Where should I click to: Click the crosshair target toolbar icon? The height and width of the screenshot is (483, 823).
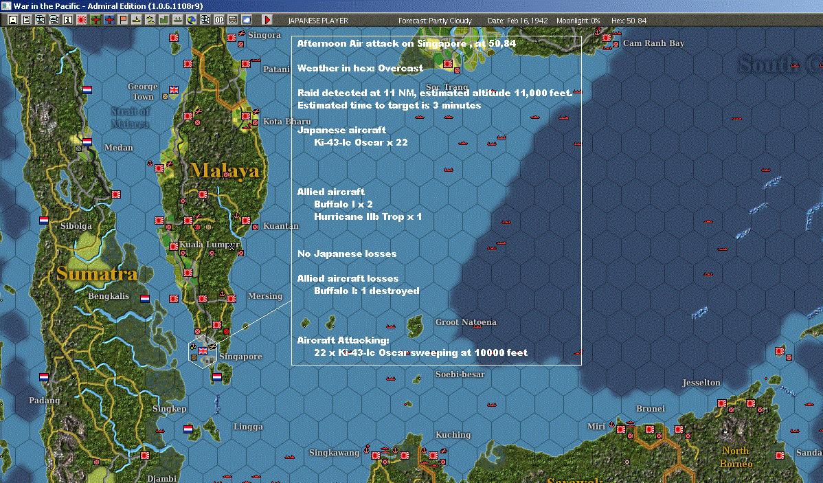pyautogui.click(x=205, y=20)
